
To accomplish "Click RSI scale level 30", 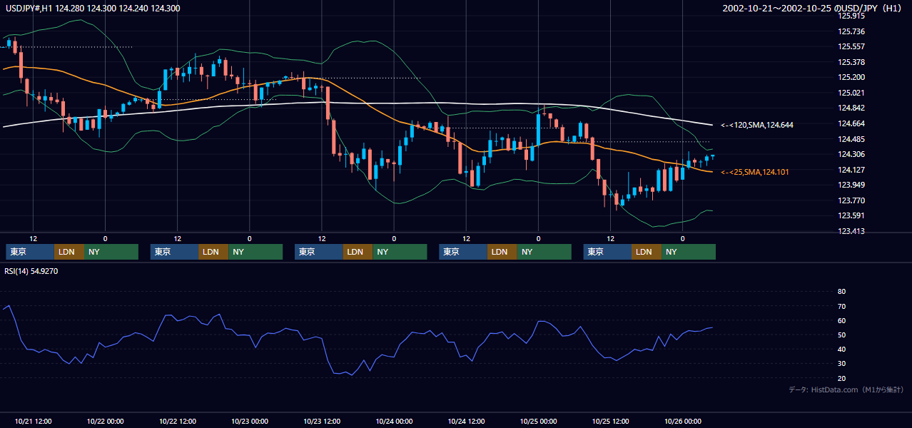I will tap(841, 364).
